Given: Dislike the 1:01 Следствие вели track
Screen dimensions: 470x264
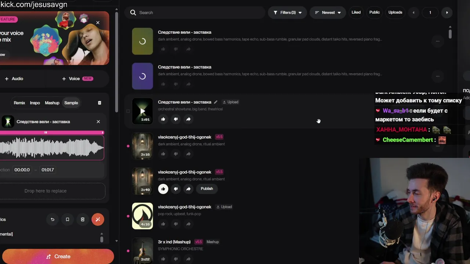Looking at the screenshot, I should pyautogui.click(x=176, y=119).
